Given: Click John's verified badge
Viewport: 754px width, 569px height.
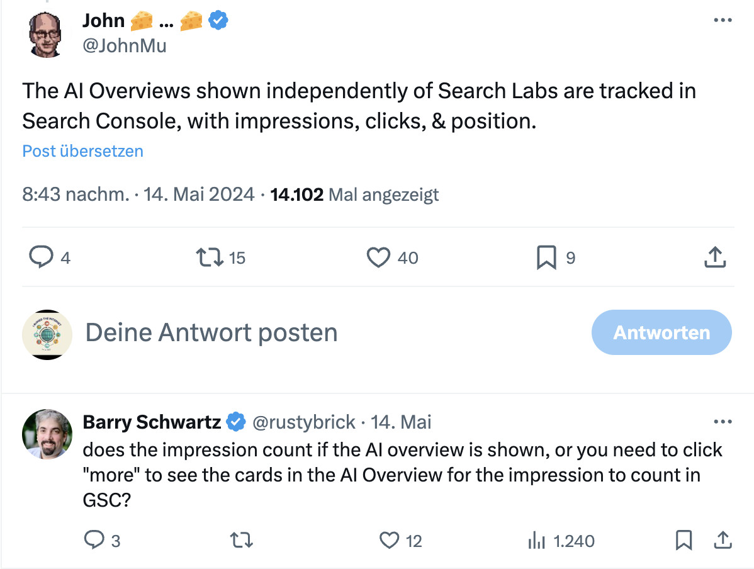Looking at the screenshot, I should (x=218, y=20).
